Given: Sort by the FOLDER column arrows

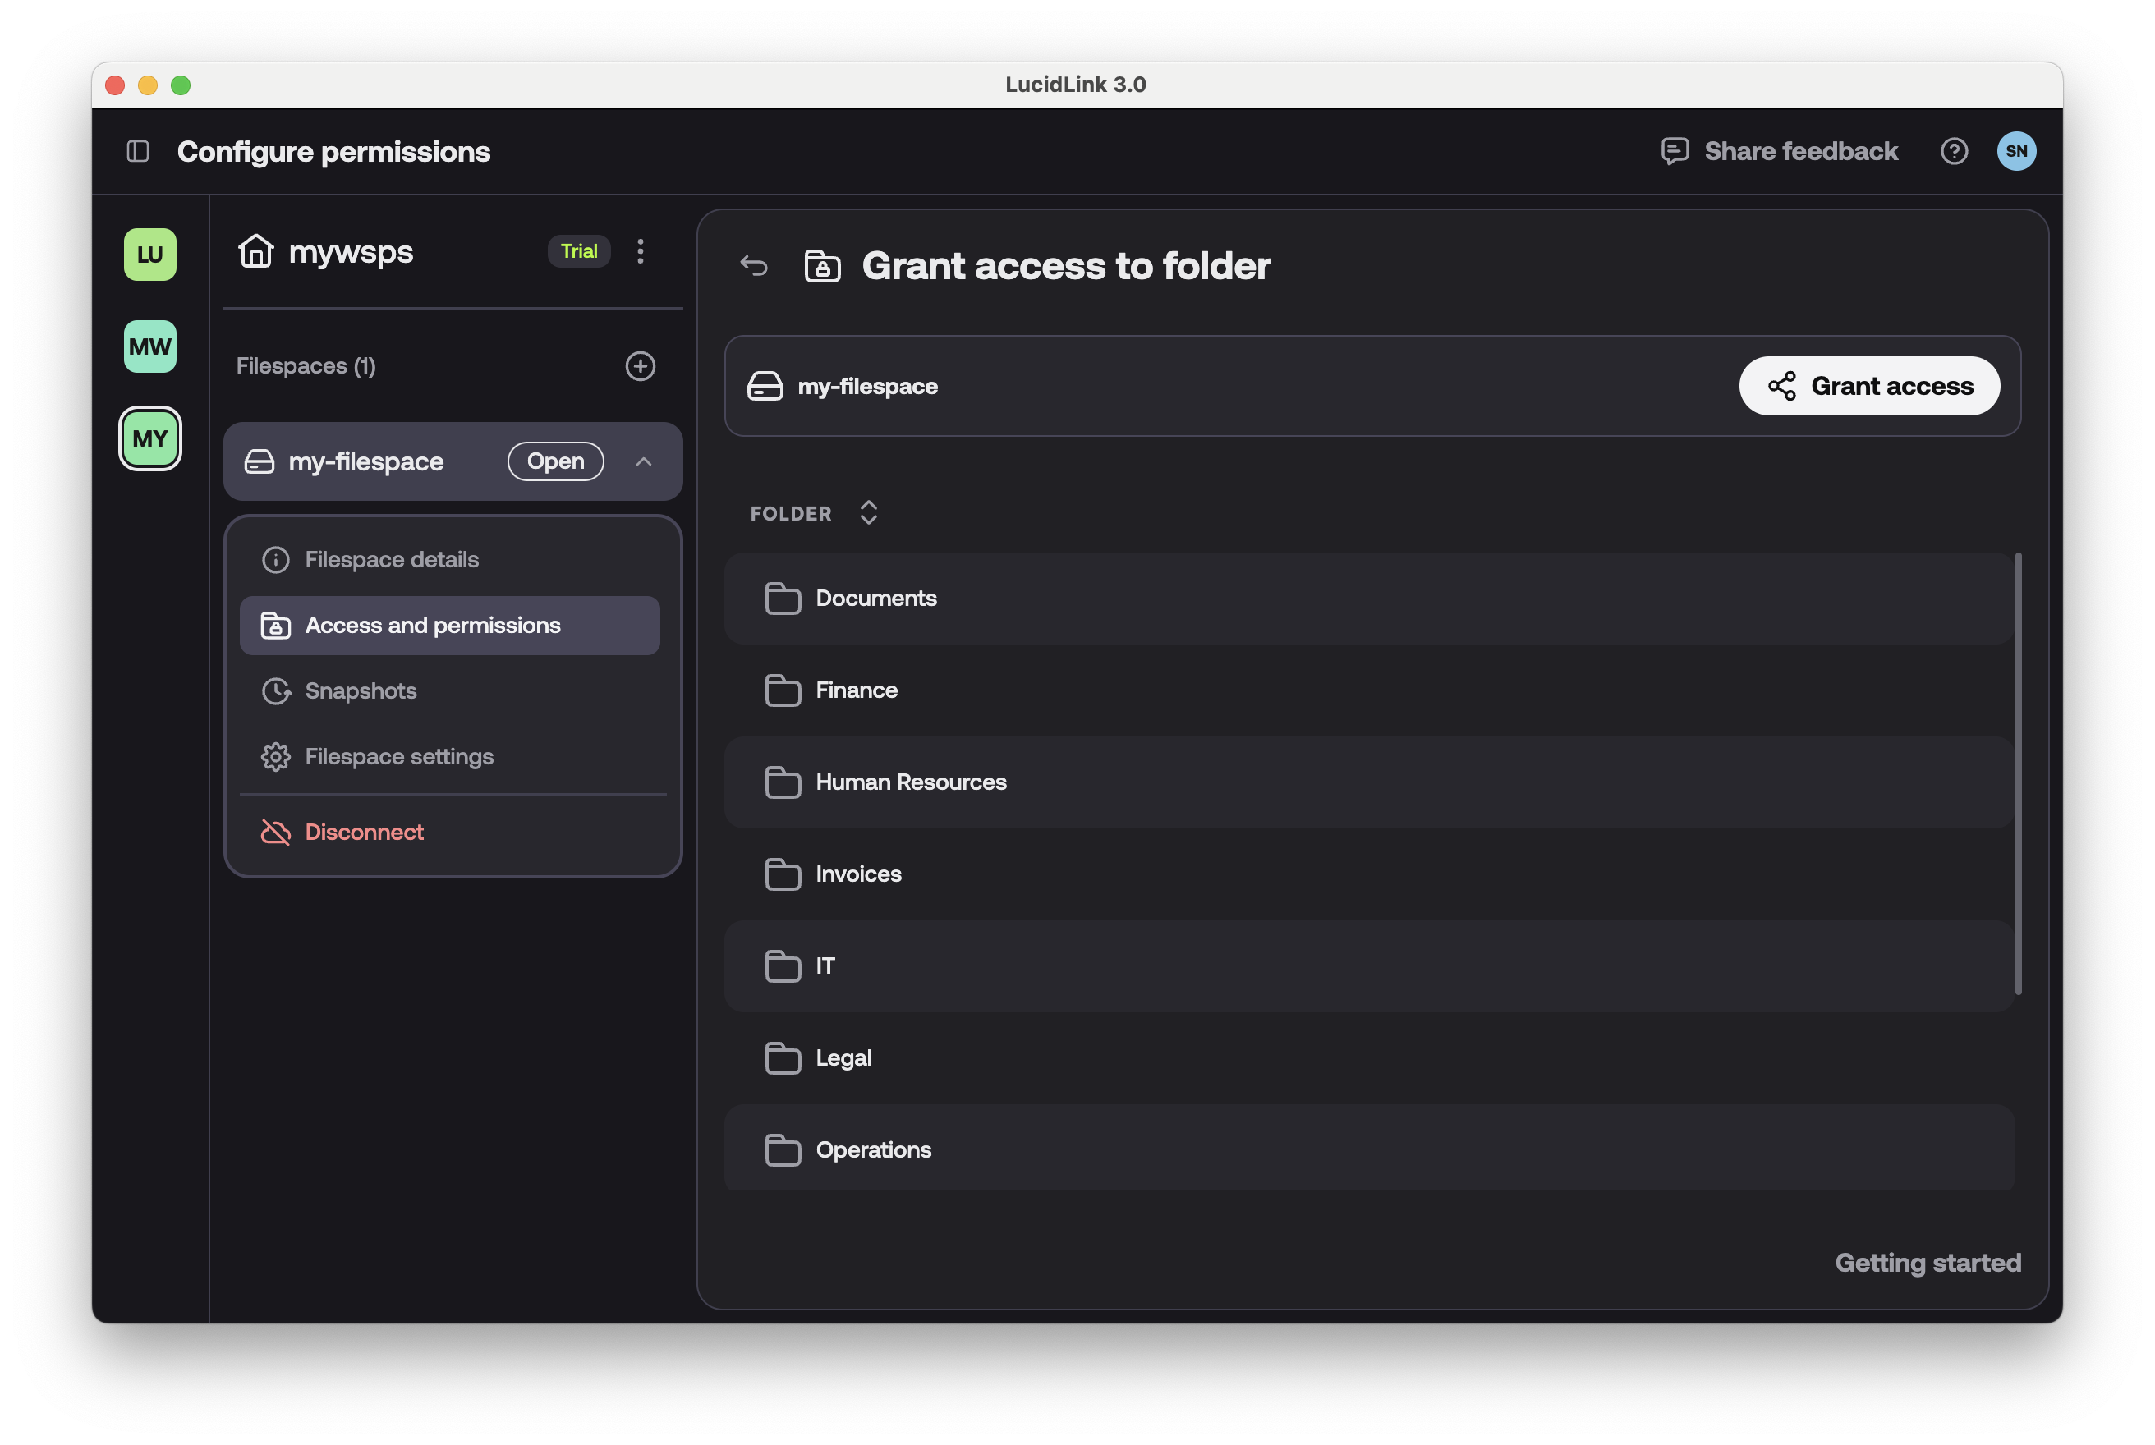Looking at the screenshot, I should coord(868,513).
